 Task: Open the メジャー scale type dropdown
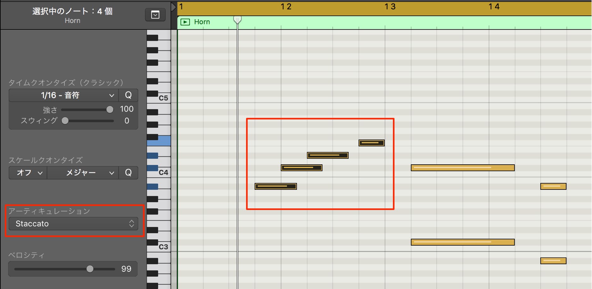(83, 173)
